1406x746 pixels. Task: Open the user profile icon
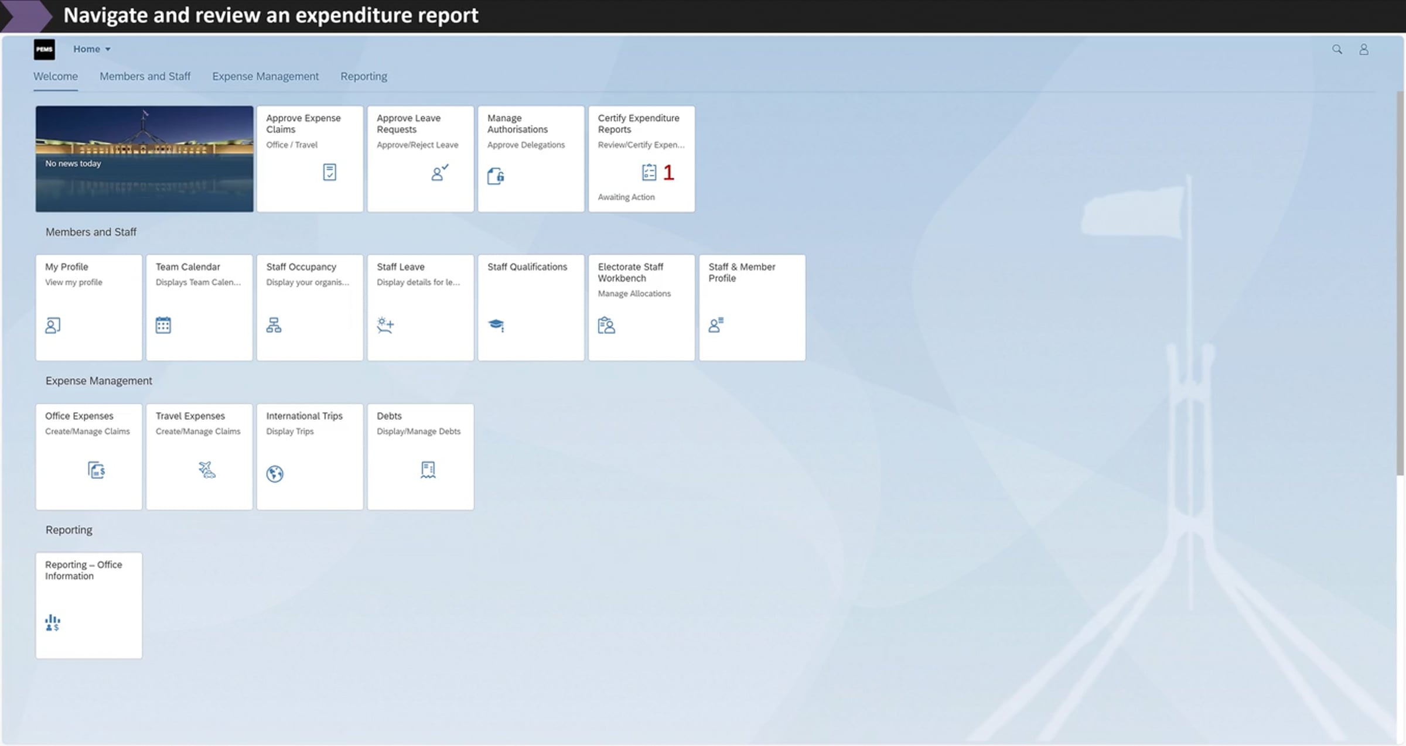click(1363, 49)
